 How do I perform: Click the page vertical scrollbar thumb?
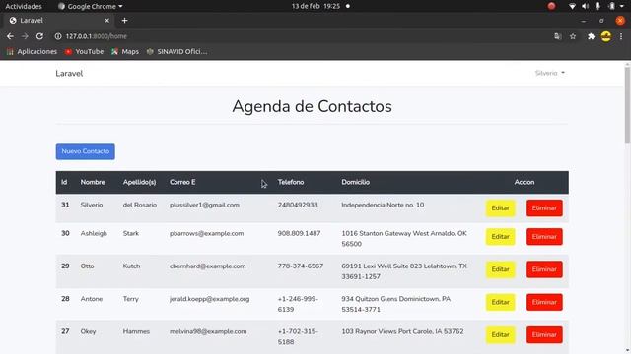(627, 105)
